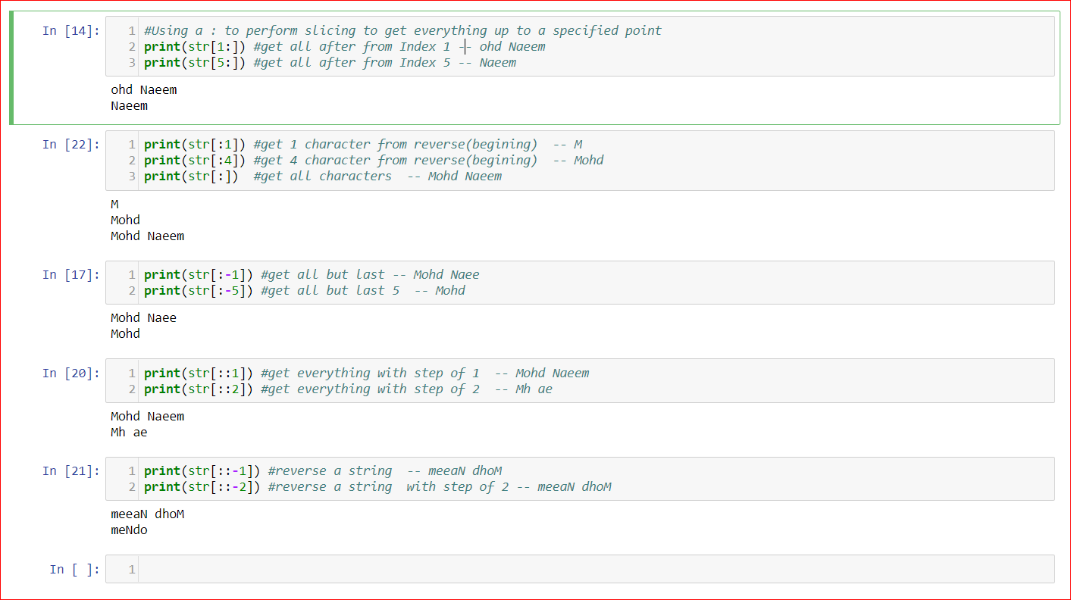Click the print(str[::2]) code line
The image size is (1071, 600).
[x=349, y=389]
